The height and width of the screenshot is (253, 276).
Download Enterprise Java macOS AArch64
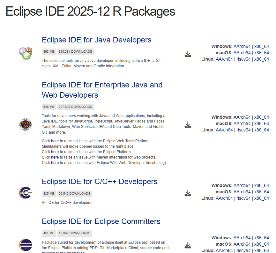[x=242, y=123]
